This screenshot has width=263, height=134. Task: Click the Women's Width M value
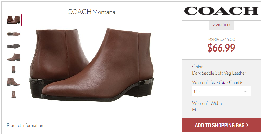(x=194, y=110)
